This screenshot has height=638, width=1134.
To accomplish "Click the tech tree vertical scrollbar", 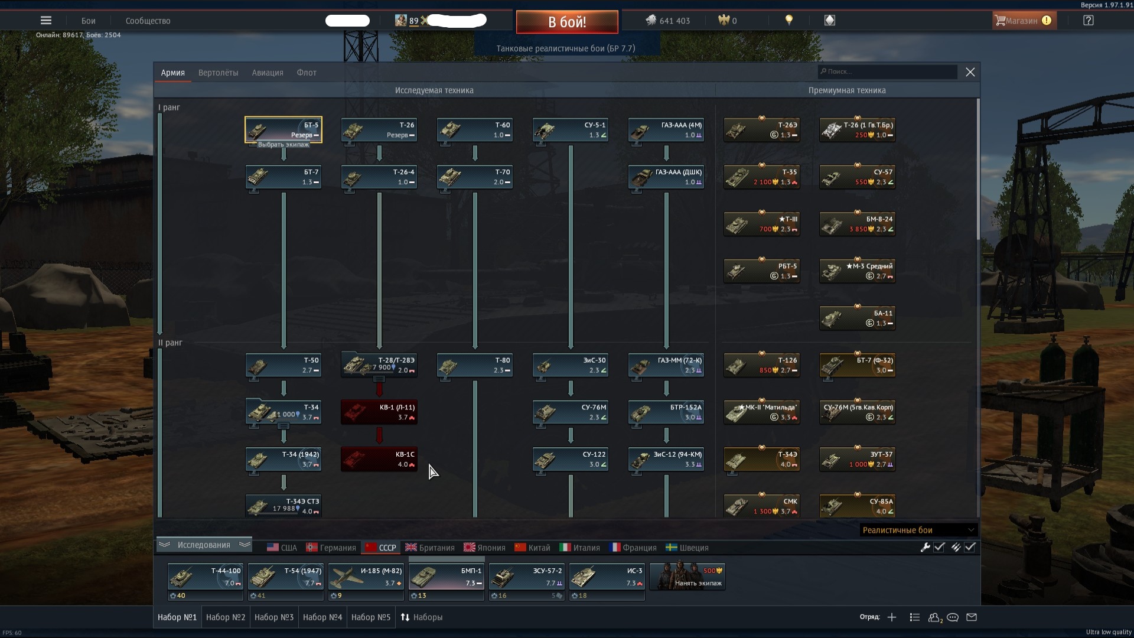I will click(x=978, y=169).
